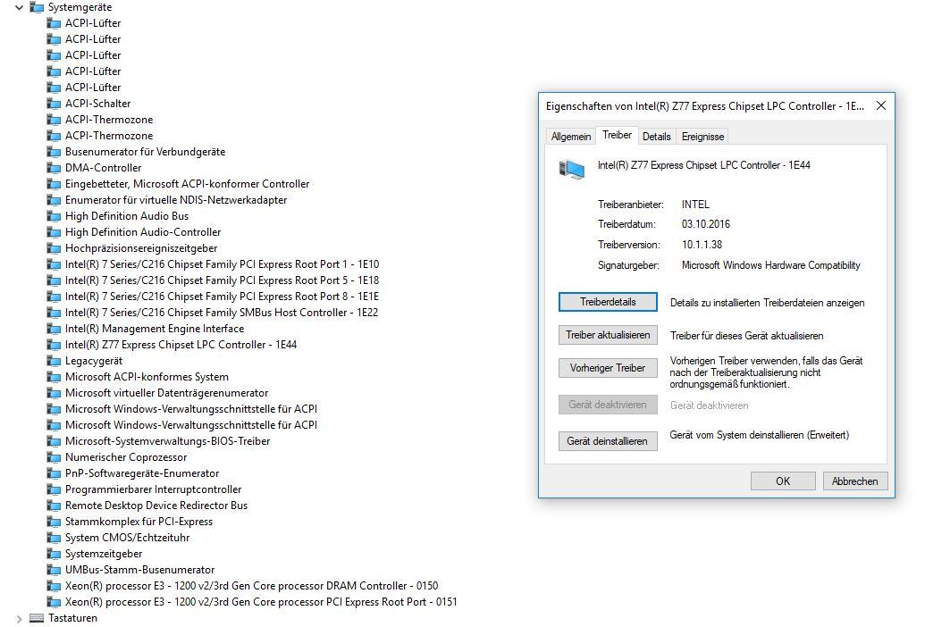Click the SMBus Host Controller - 1E22 icon

[54, 313]
